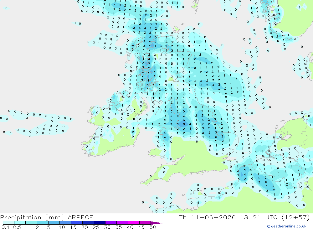The width and height of the screenshot is (313, 229).
Task: Click the map value '6' over western Scotland
Action: 148,76
